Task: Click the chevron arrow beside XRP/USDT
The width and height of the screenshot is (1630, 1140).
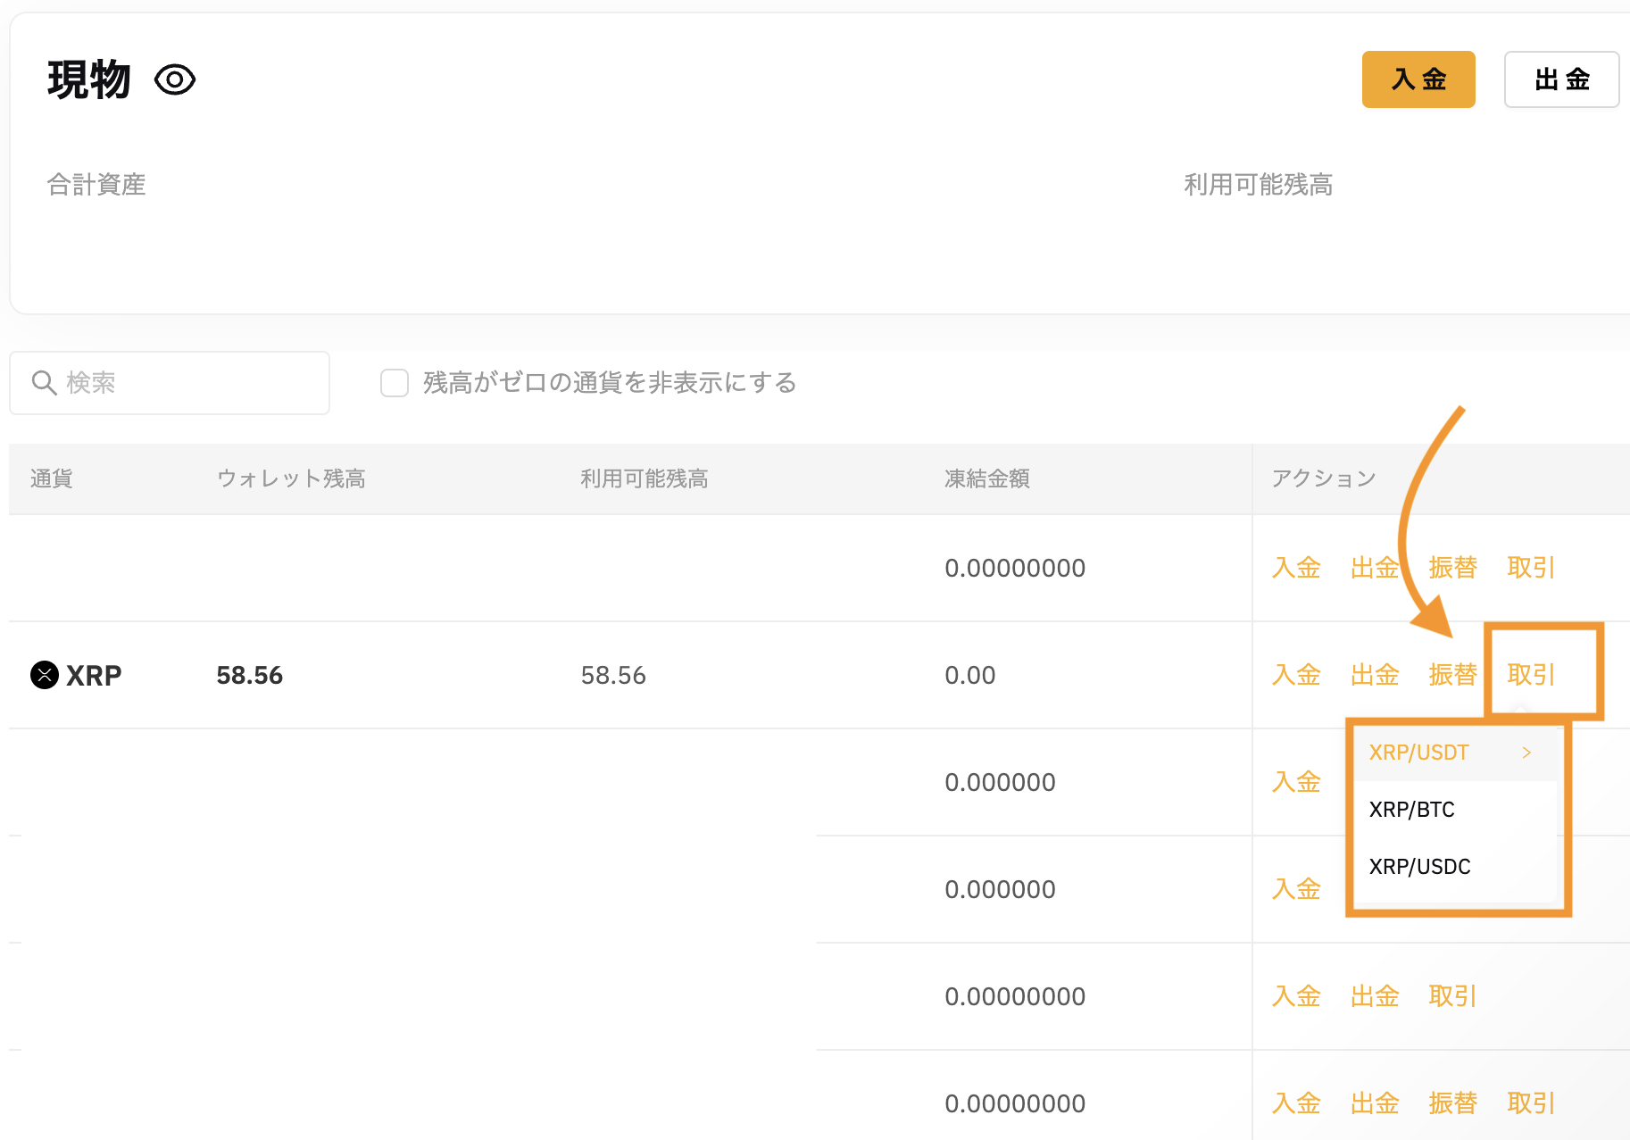Action: click(x=1526, y=753)
